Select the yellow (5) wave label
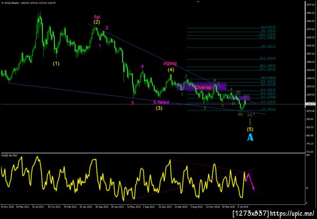This screenshot has width=317, height=219. (250, 129)
